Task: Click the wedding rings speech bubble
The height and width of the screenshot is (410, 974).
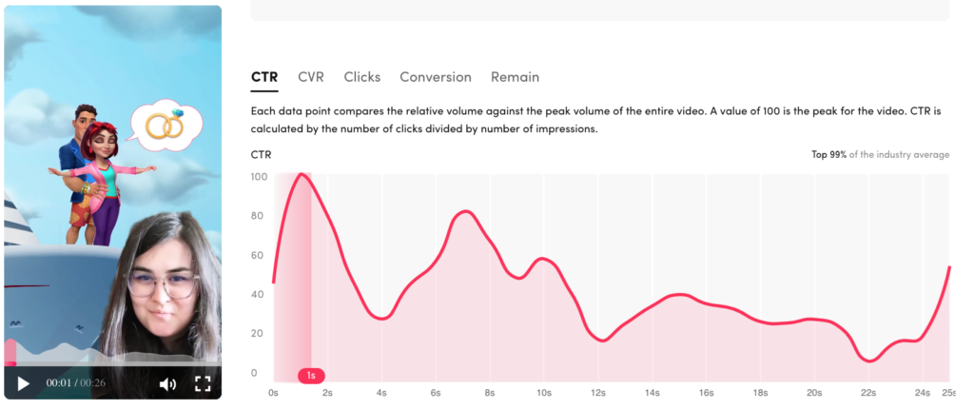Action: pyautogui.click(x=167, y=127)
